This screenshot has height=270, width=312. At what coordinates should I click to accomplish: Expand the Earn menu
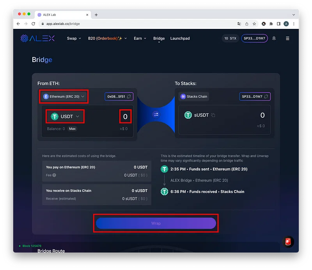(140, 38)
